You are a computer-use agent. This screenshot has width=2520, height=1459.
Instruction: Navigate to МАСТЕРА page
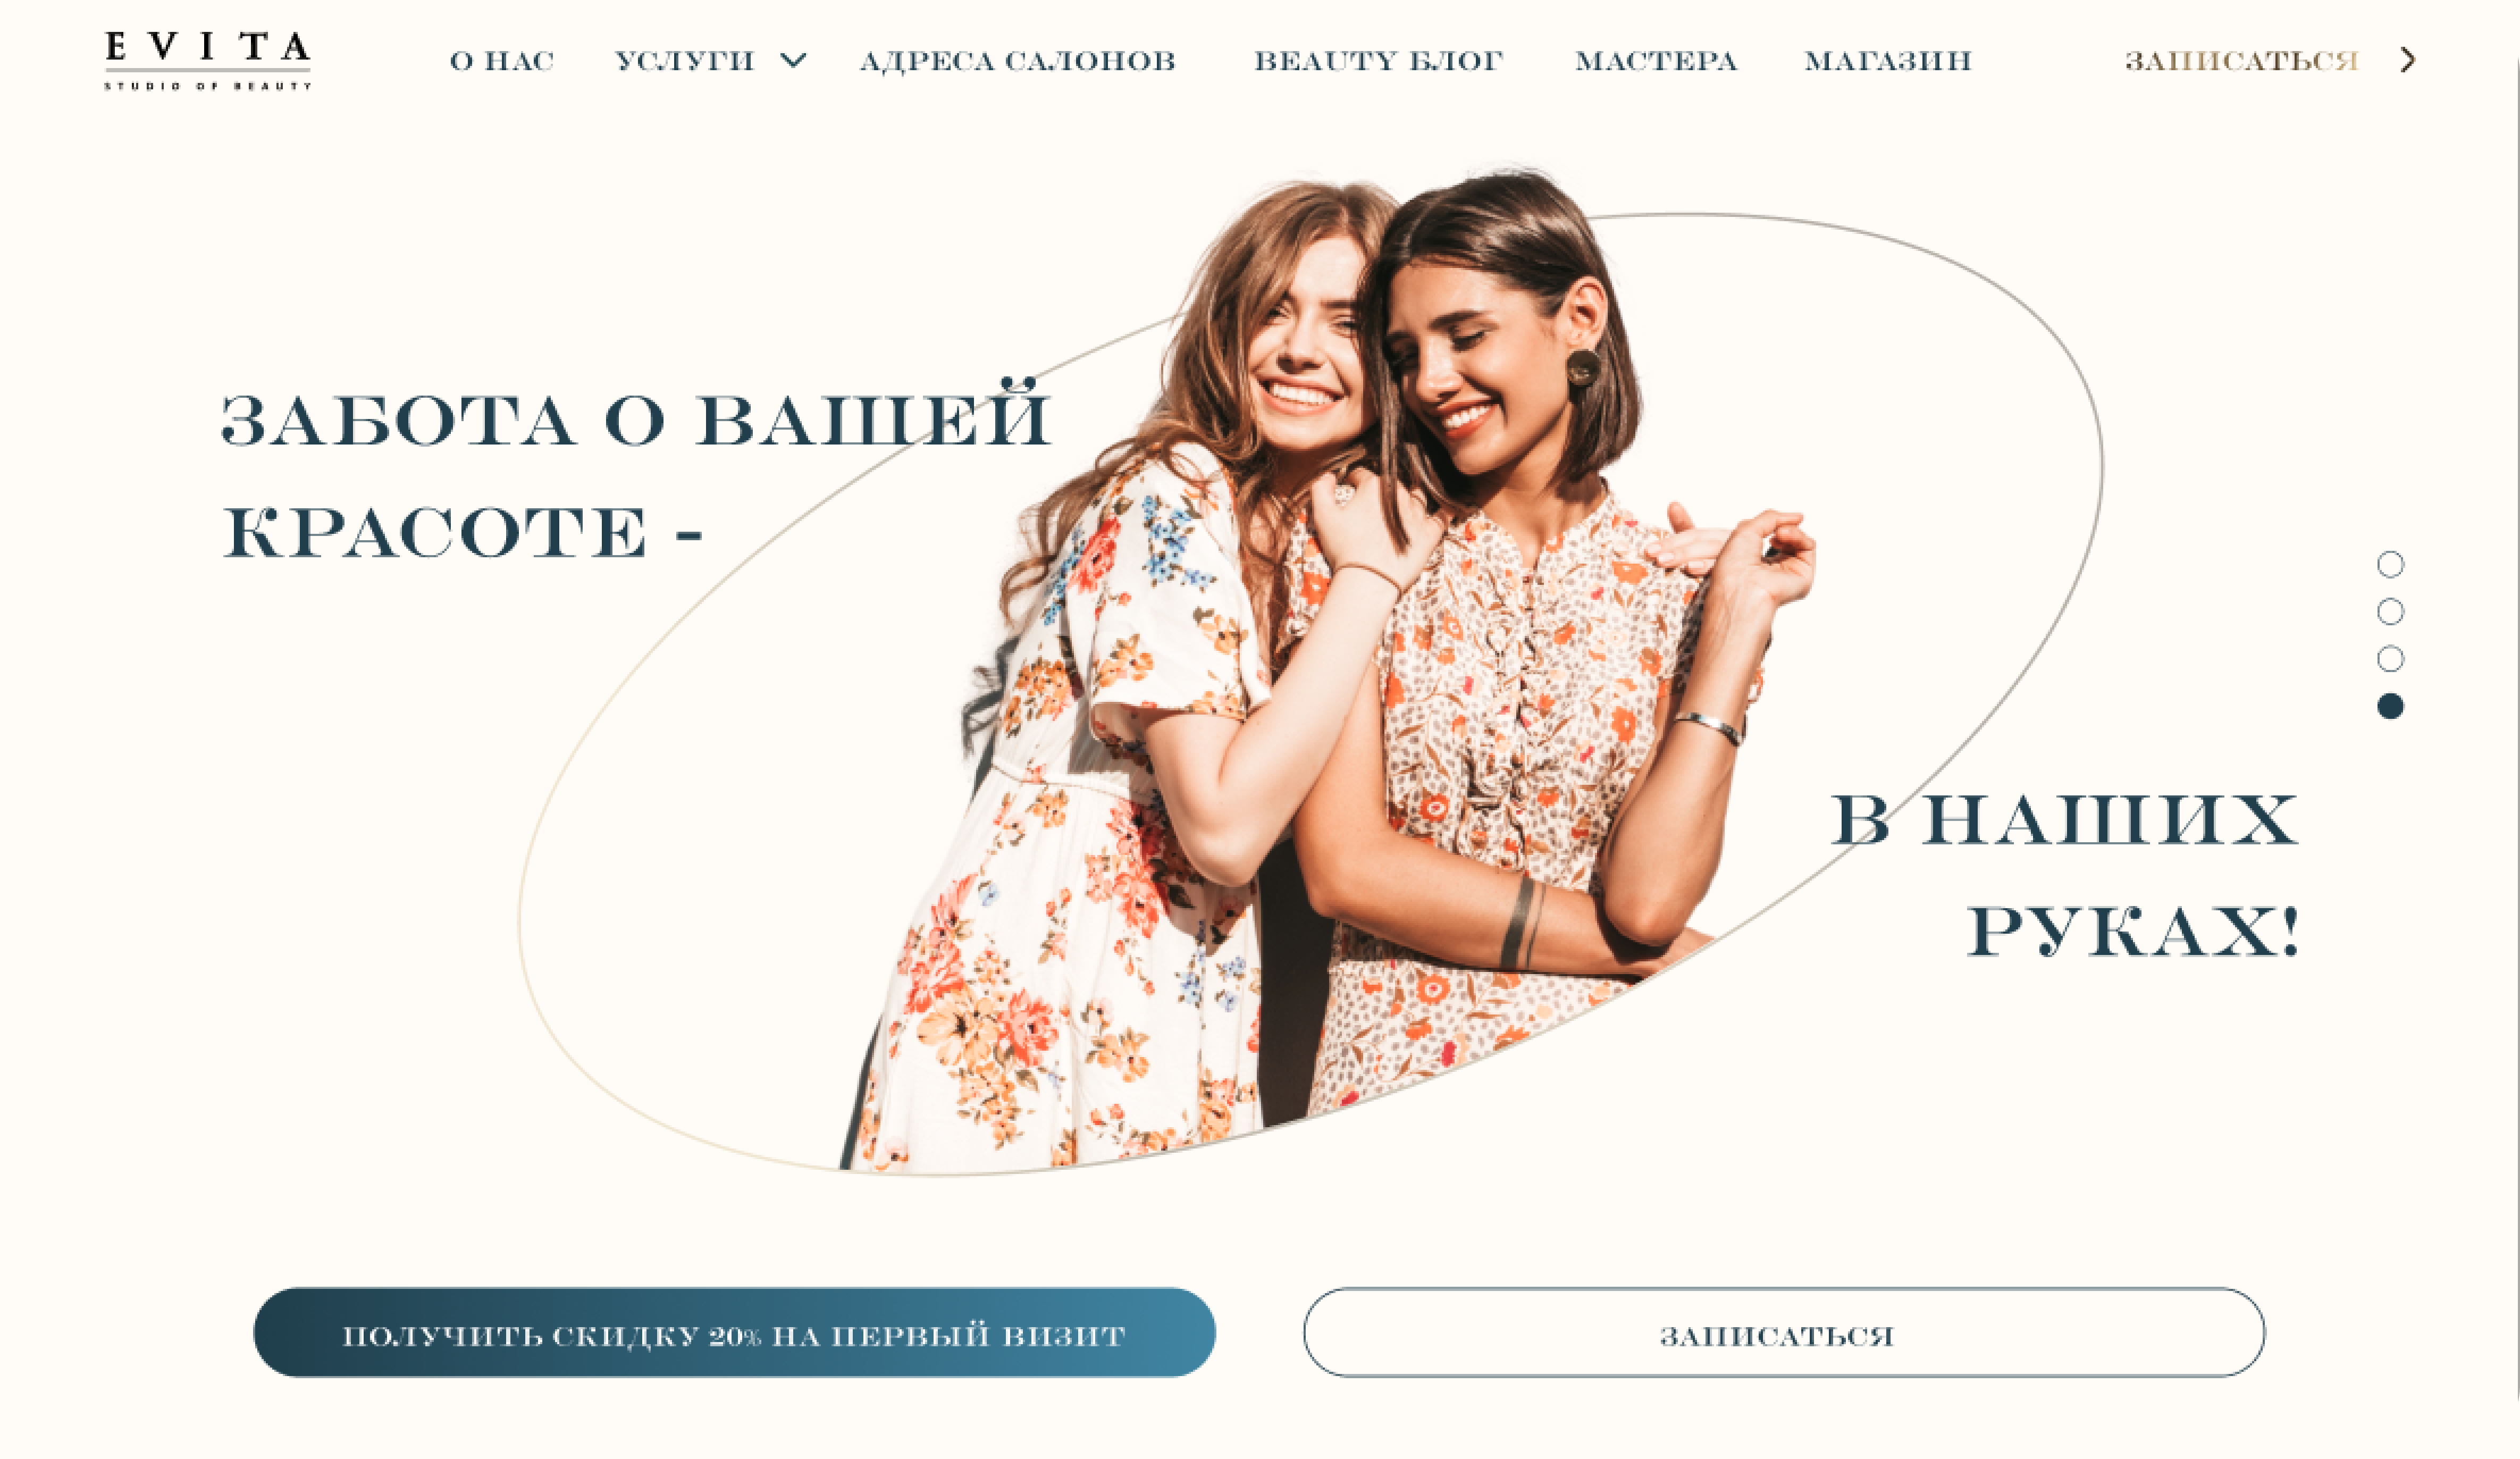[1657, 61]
